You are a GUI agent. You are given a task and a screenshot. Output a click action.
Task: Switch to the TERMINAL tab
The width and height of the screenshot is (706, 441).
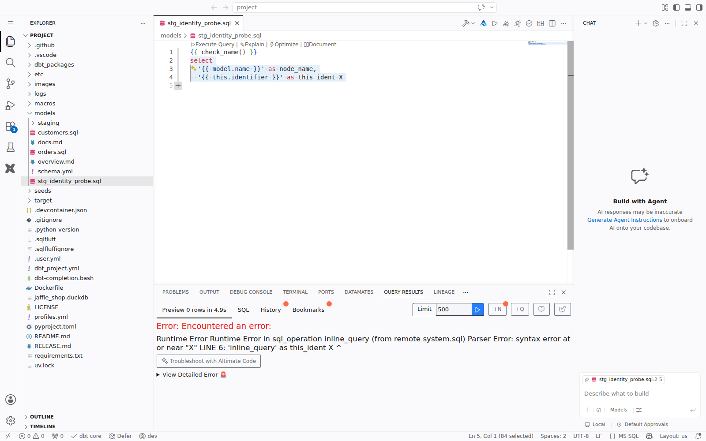coord(295,292)
